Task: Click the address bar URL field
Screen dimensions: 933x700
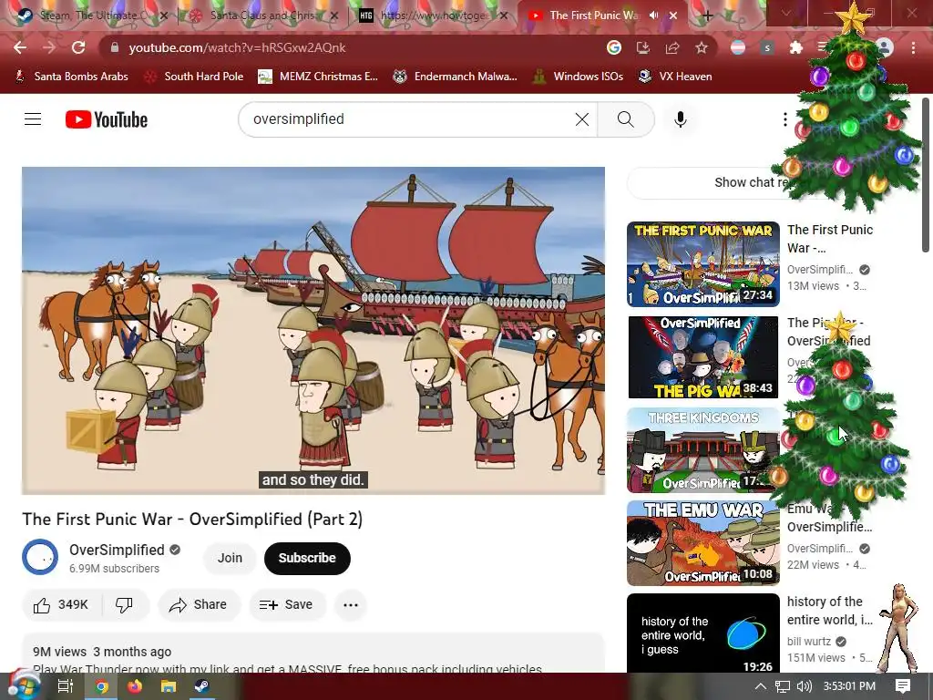Action: click(x=357, y=47)
